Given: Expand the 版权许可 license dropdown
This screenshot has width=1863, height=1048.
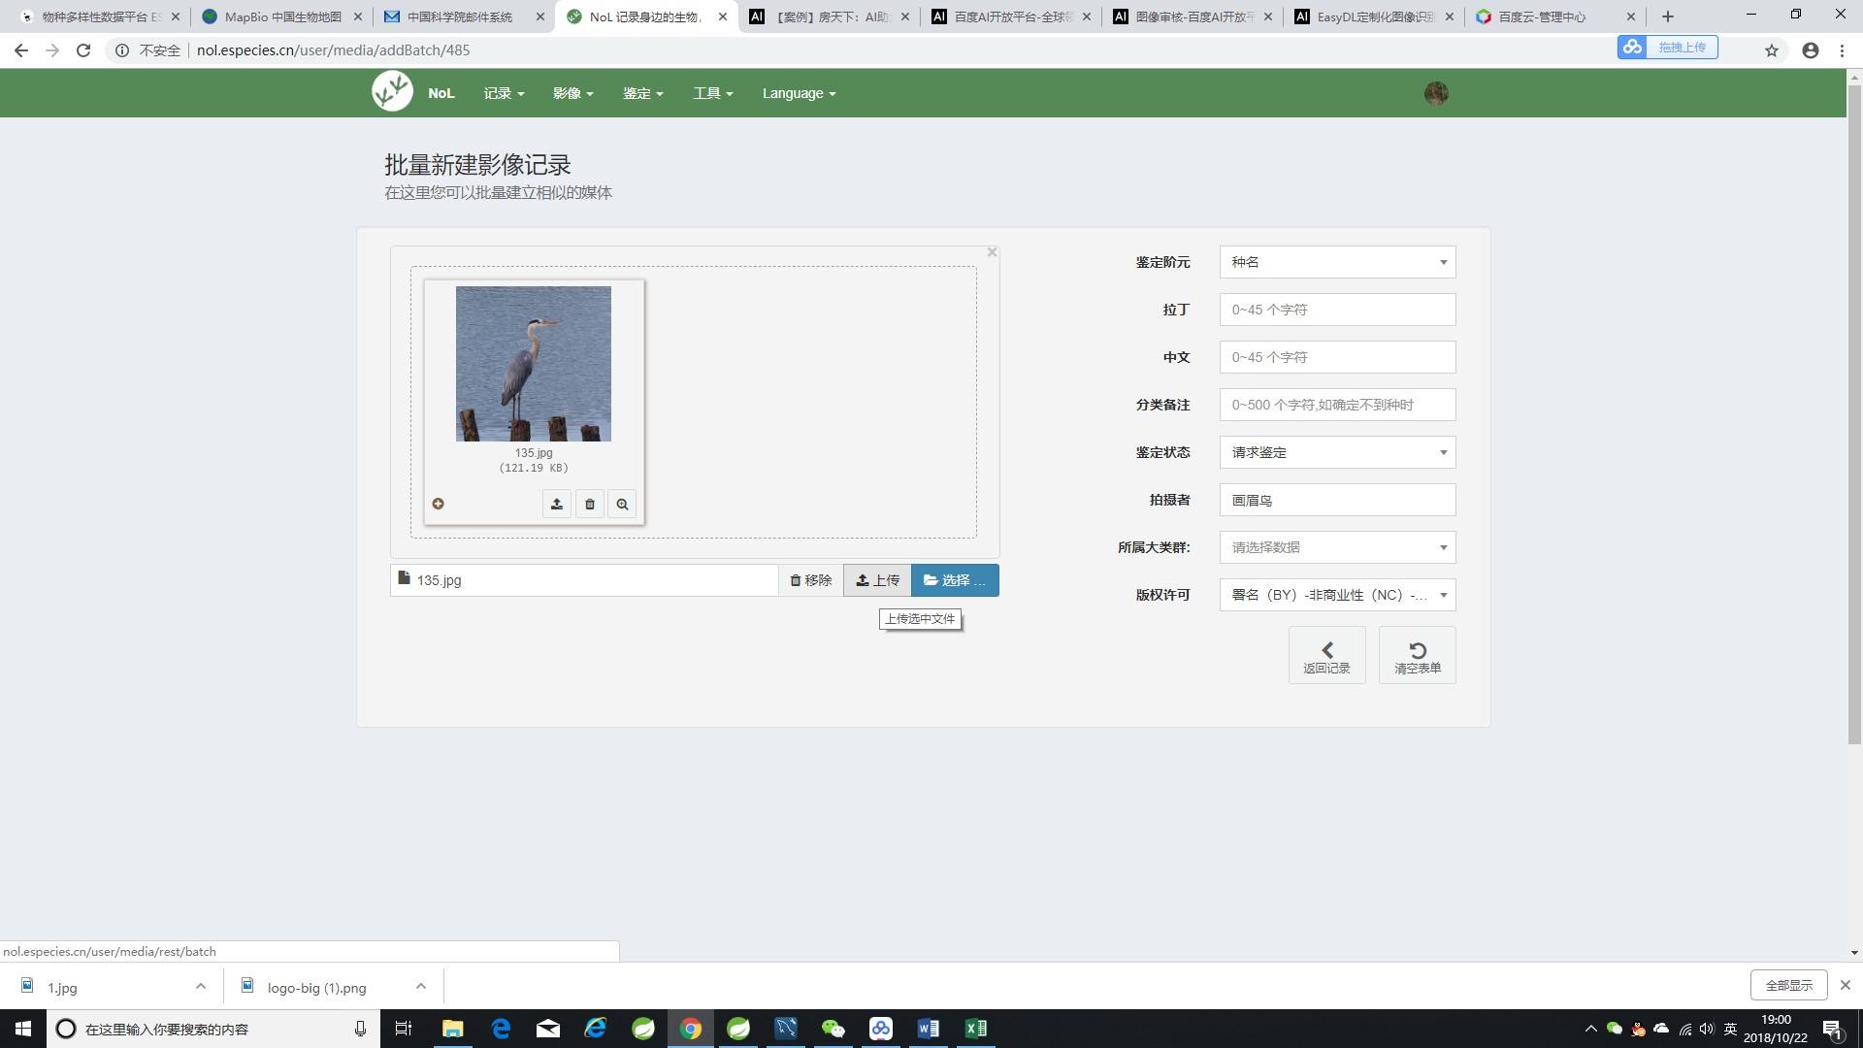Looking at the screenshot, I should [1337, 595].
